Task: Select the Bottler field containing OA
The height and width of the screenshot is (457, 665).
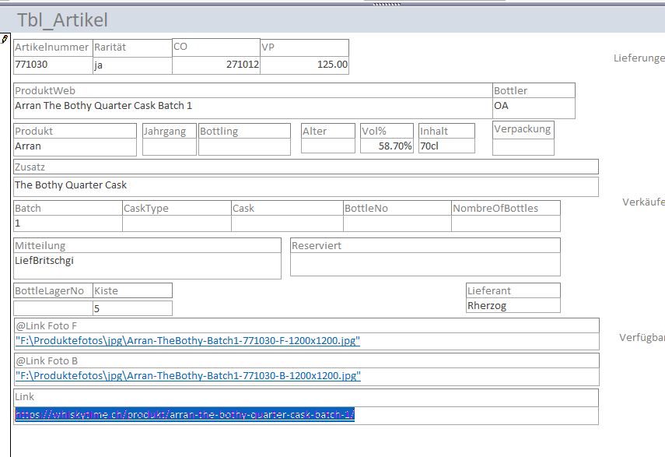Action: coord(534,107)
